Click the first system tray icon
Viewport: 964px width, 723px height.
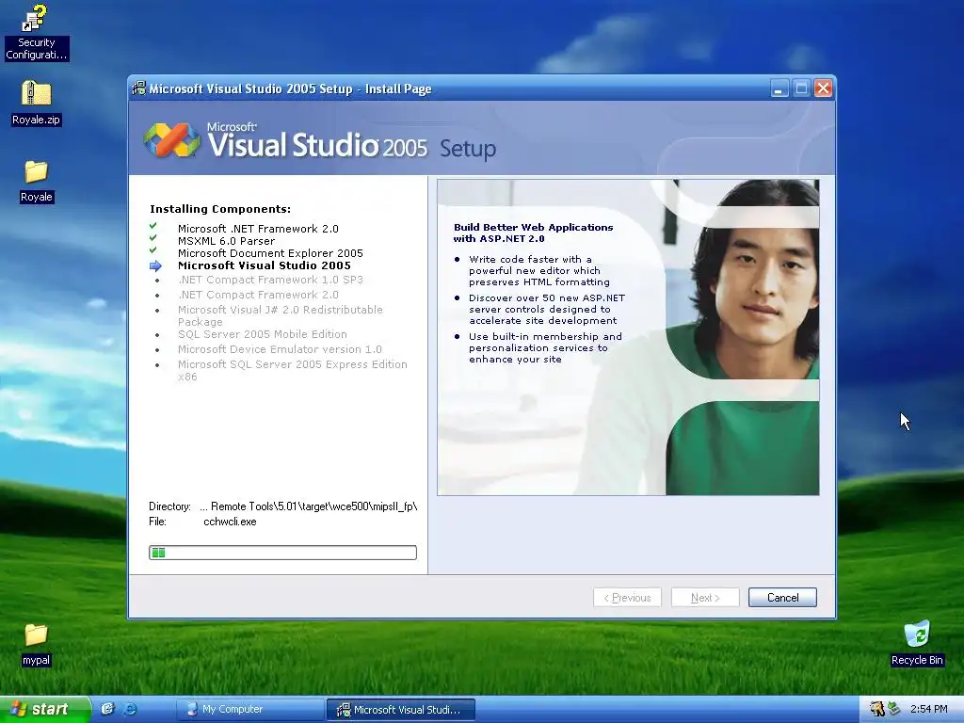point(876,709)
